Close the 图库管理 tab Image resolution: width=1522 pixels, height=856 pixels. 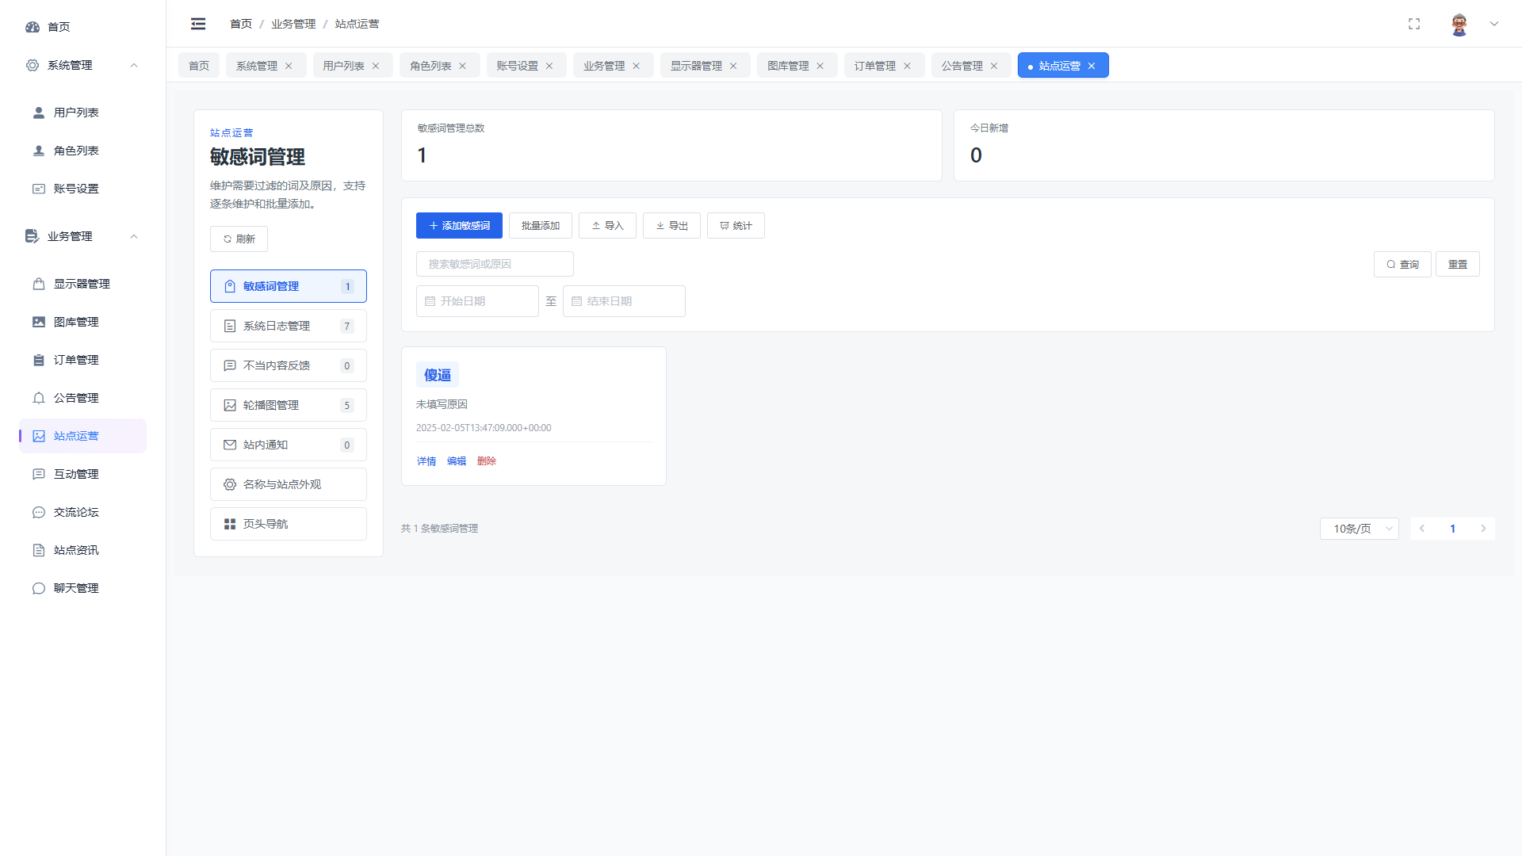(x=820, y=66)
